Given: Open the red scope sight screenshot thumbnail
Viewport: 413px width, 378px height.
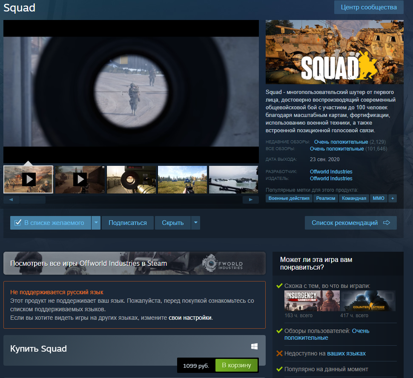Looking at the screenshot, I should (132, 179).
